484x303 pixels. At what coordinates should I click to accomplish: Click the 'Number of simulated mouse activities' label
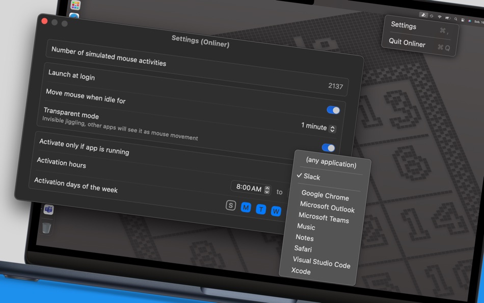click(x=109, y=56)
